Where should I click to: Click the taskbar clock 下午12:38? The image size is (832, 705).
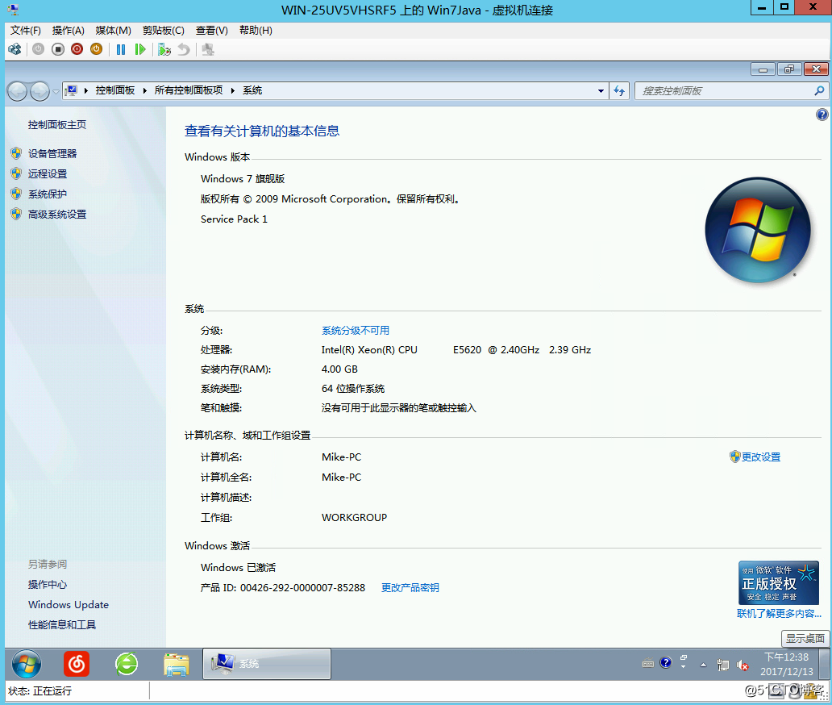click(x=786, y=657)
